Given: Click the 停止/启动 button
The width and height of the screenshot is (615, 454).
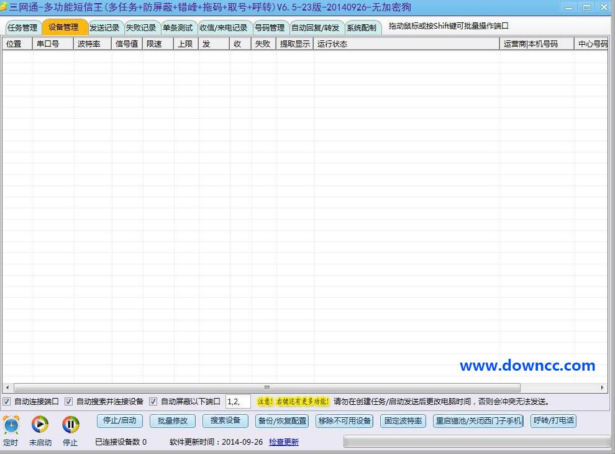Looking at the screenshot, I should coord(119,421).
